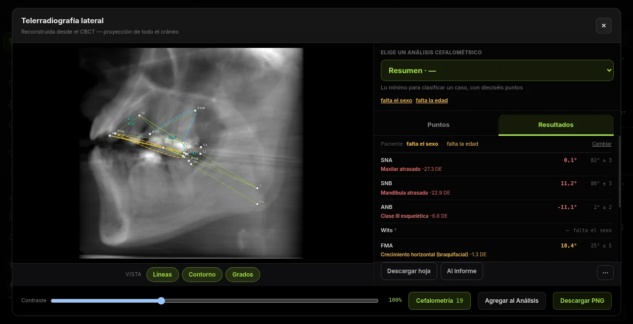The height and width of the screenshot is (324, 633).
Task: Click the ANB label in the results list
Action: 387,207
